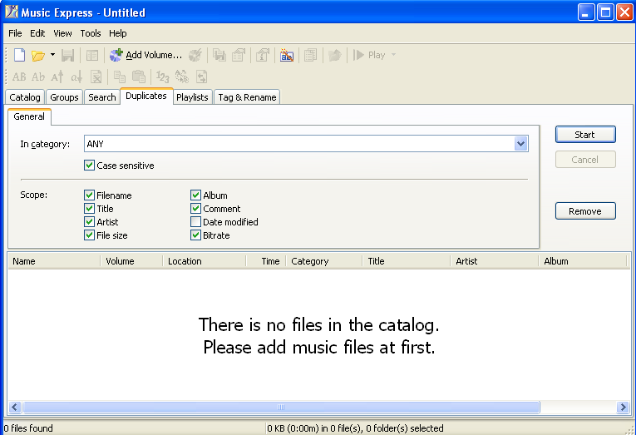
Task: Switch to the Groups tab
Action: tap(64, 97)
